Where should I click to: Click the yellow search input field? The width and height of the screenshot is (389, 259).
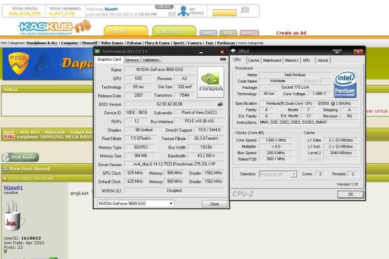pyautogui.click(x=224, y=12)
